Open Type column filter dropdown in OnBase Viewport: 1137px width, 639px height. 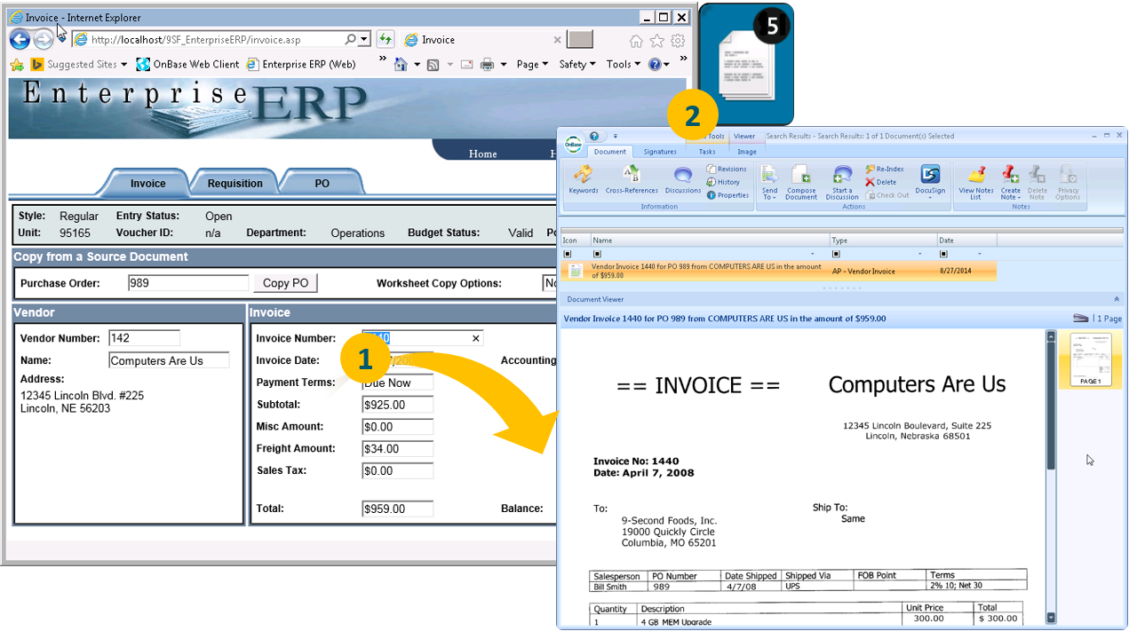tap(921, 254)
